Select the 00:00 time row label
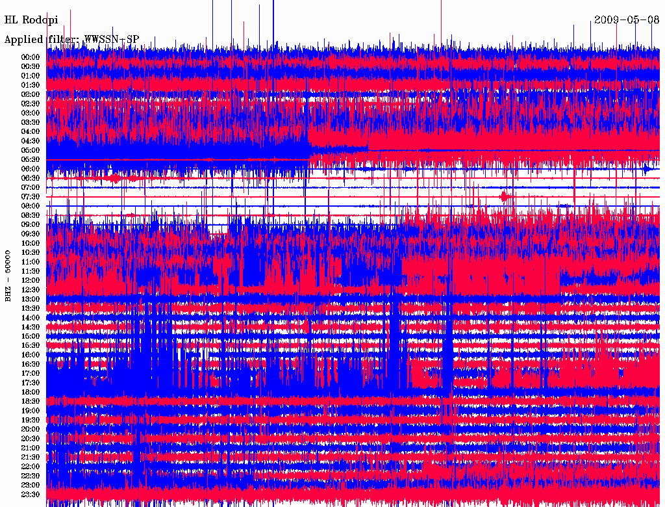This screenshot has height=507, width=665. pyautogui.click(x=31, y=57)
